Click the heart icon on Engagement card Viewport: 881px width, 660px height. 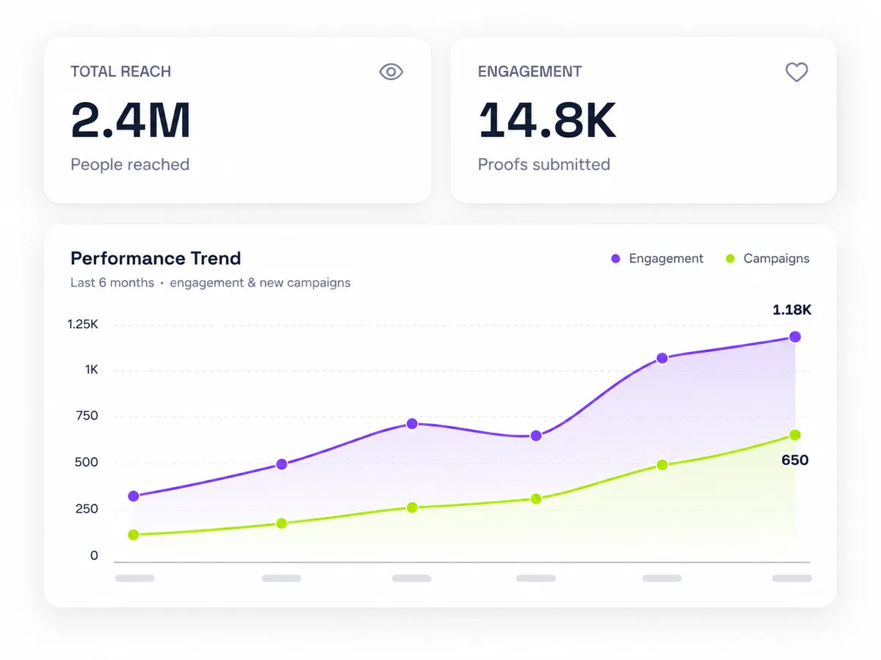[x=797, y=72]
